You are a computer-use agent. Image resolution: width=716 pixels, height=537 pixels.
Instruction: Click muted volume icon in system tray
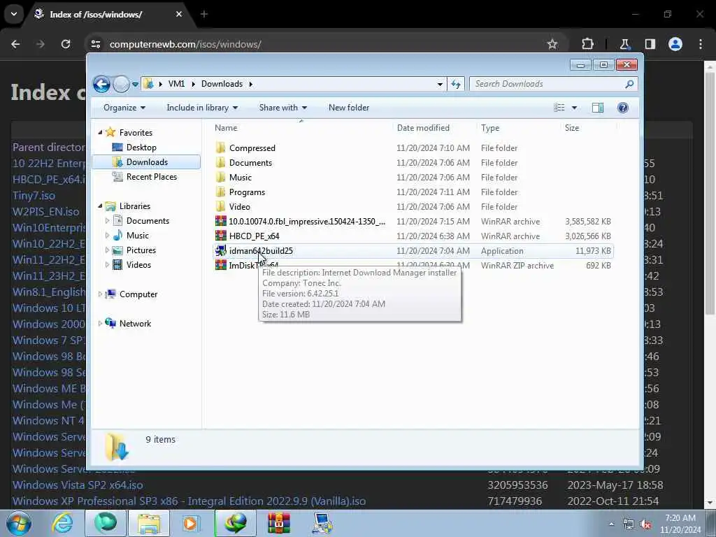point(645,524)
